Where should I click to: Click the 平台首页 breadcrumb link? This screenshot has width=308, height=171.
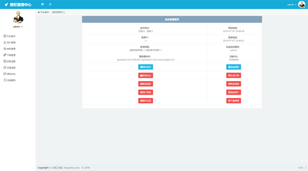pos(45,12)
